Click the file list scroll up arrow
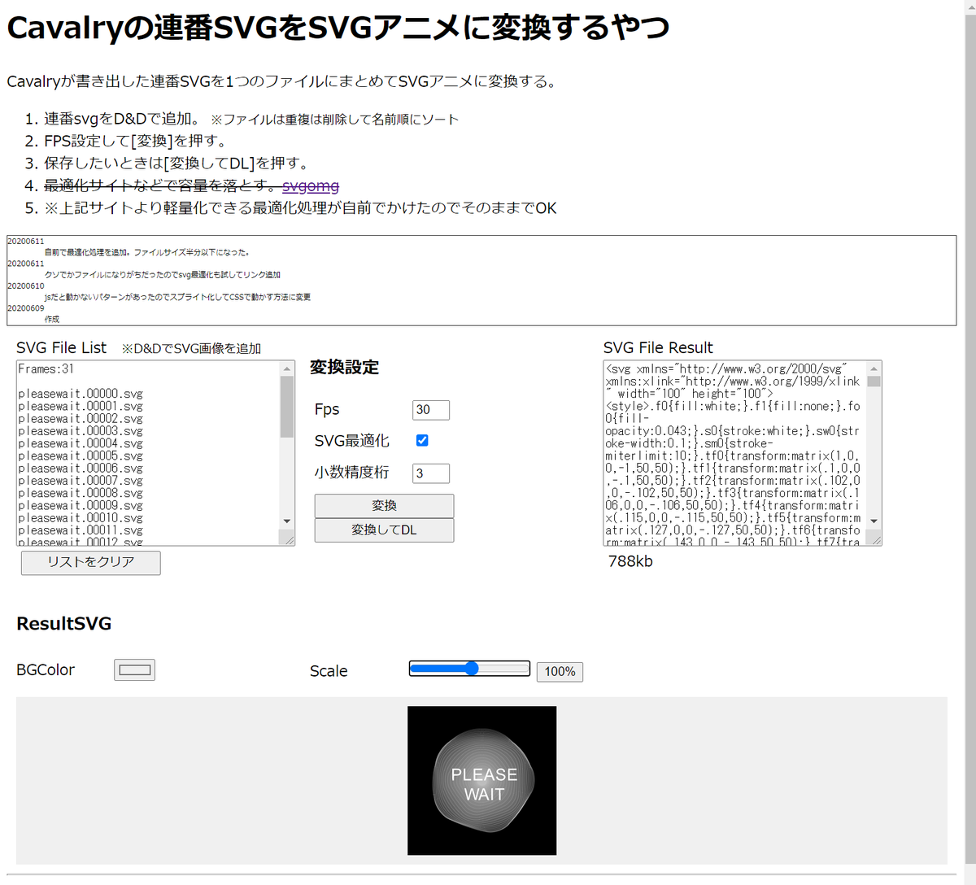Screen dimensions: 976x885 (287, 369)
